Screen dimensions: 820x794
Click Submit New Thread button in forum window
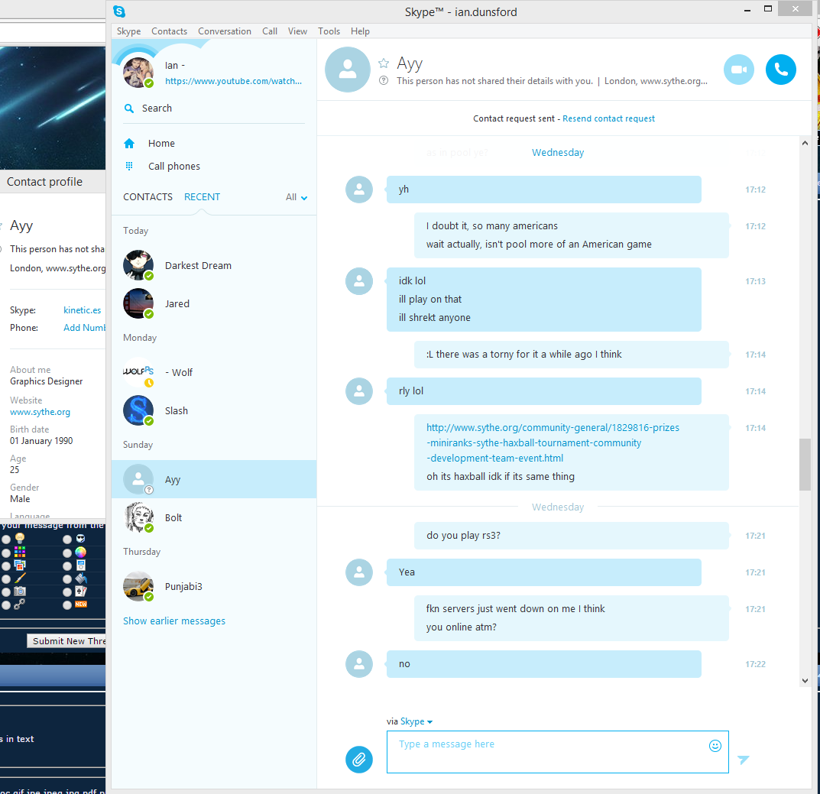click(x=66, y=640)
